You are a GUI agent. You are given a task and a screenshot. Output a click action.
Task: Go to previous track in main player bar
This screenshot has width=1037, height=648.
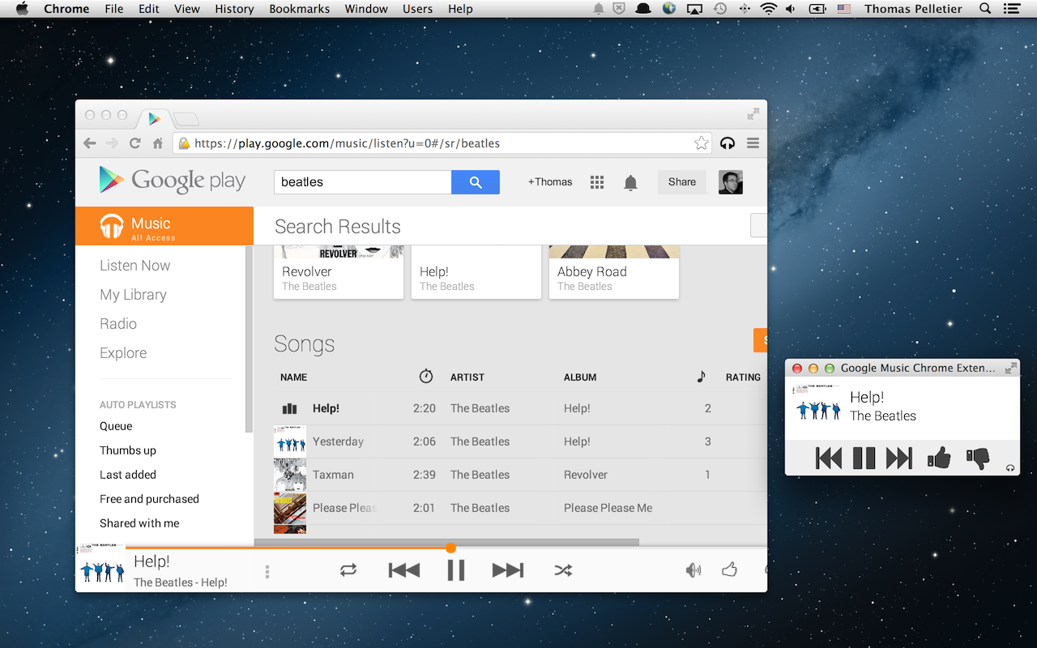404,570
